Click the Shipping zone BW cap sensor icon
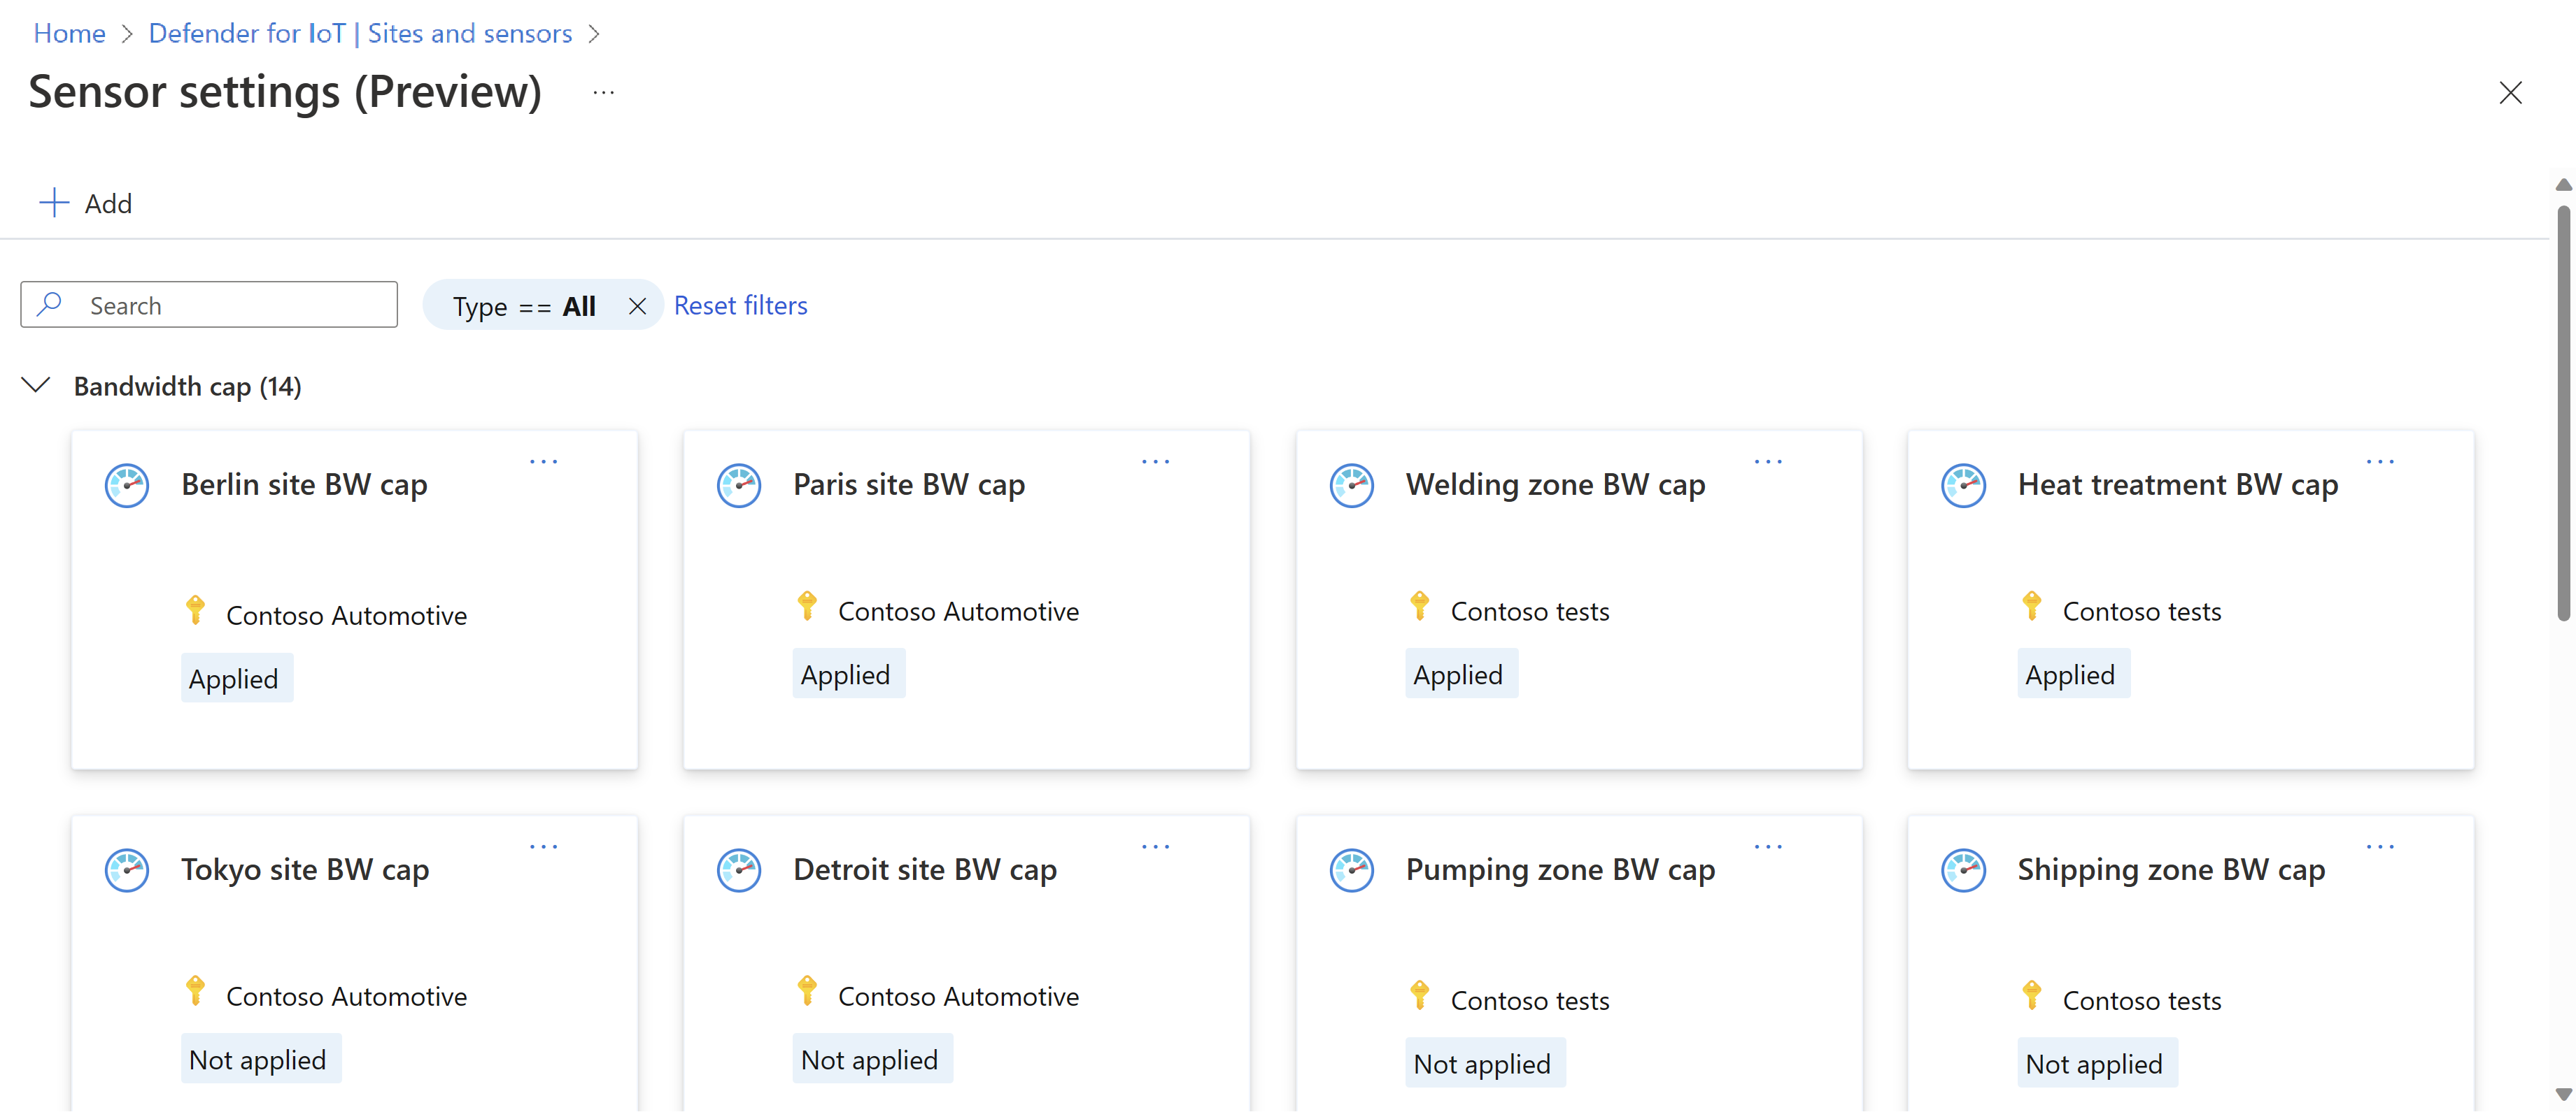This screenshot has height=1112, width=2576. coord(1965,869)
